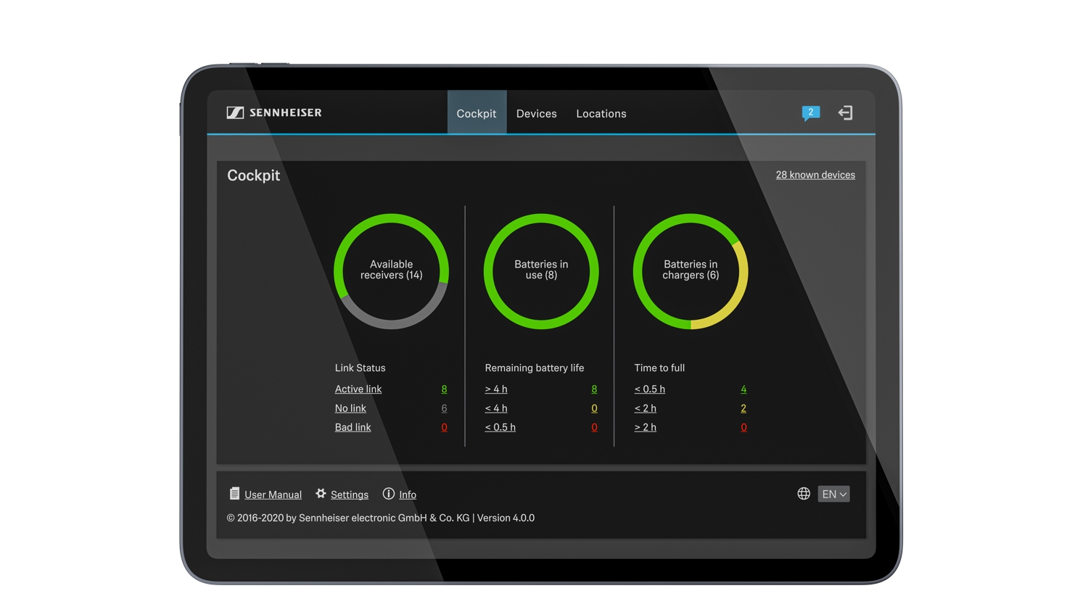Click the No link count 6
This screenshot has height=612, width=1088.
(x=444, y=408)
